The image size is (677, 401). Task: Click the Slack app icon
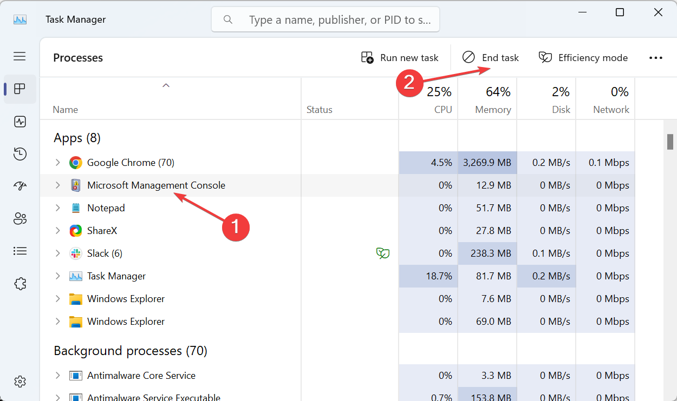click(76, 253)
